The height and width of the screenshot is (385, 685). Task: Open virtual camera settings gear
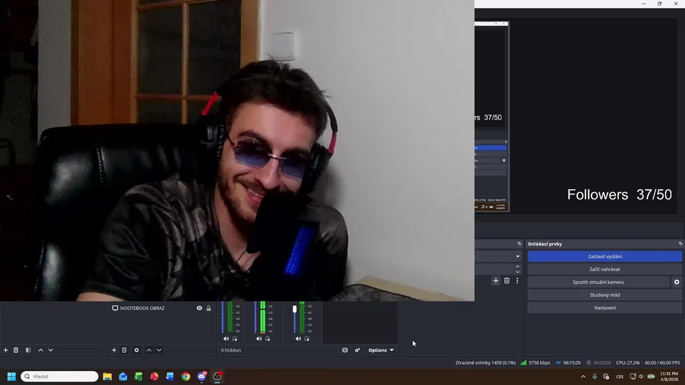(676, 282)
